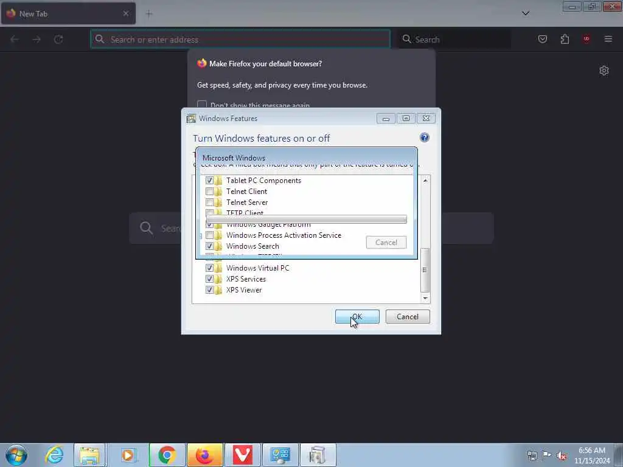Open the Save to Pocket icon

click(542, 39)
